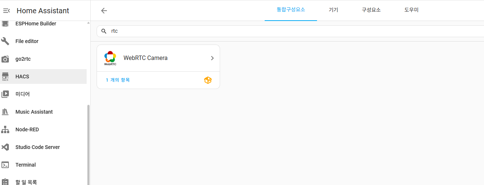Image resolution: width=484 pixels, height=185 pixels.
Task: Switch to the 도우미 tab
Action: point(411,10)
